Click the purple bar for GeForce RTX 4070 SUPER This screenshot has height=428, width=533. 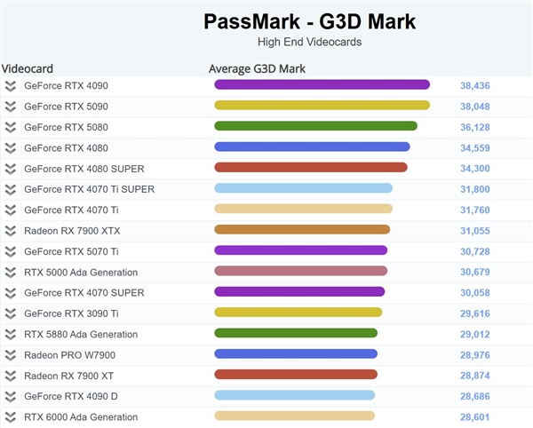pyautogui.click(x=299, y=292)
